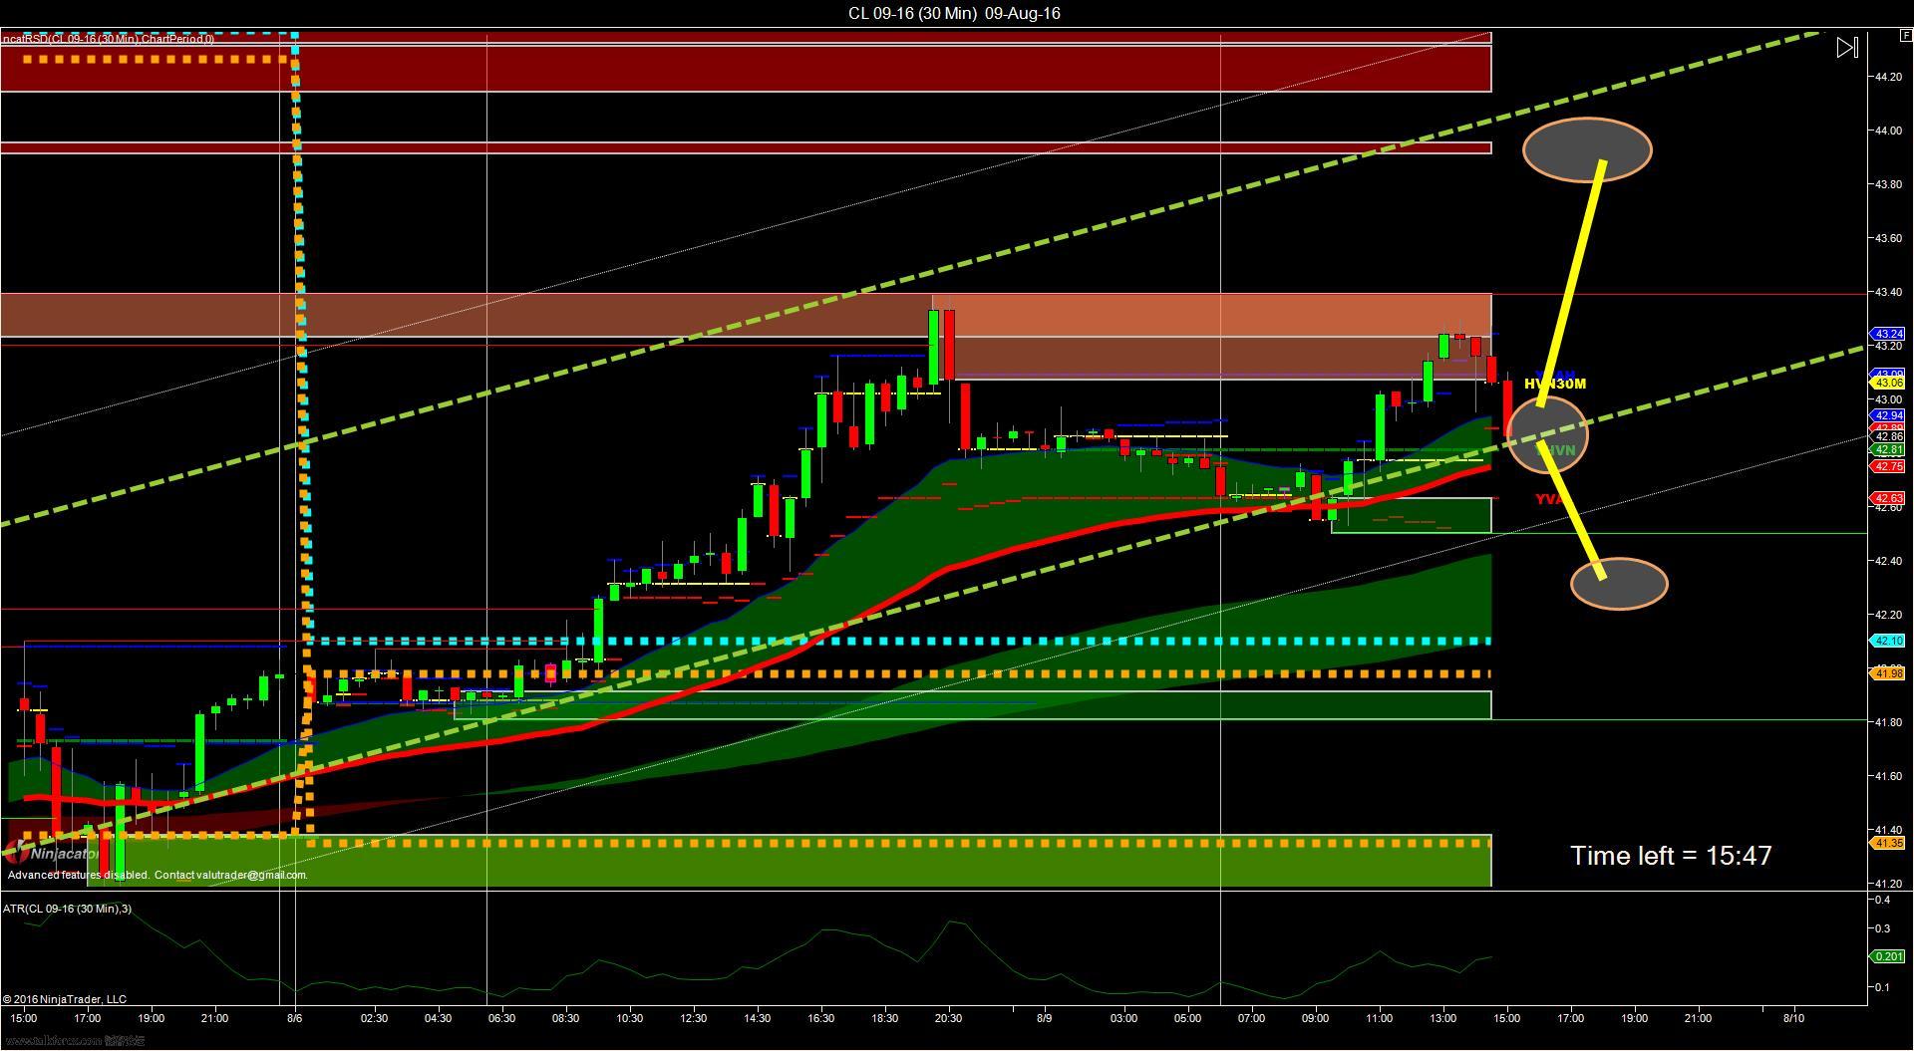This screenshot has height=1051, width=1914.
Task: Click the 0.1 ATR scale label
Action: tap(1882, 987)
